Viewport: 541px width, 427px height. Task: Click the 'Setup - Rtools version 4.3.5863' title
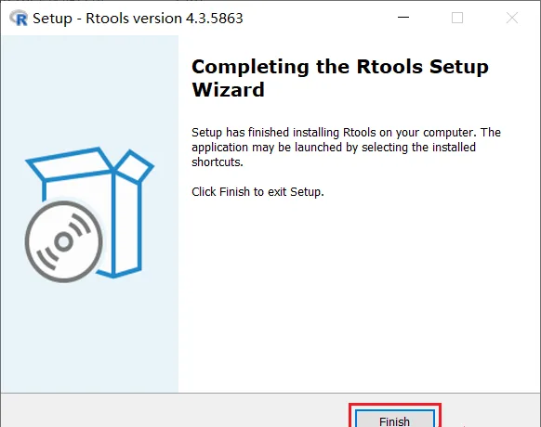coord(138,19)
